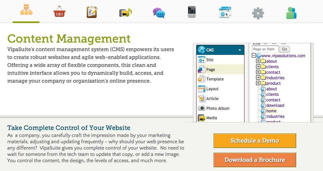Select the sitemap content management icon
This screenshot has height=171, width=323.
(26, 12)
